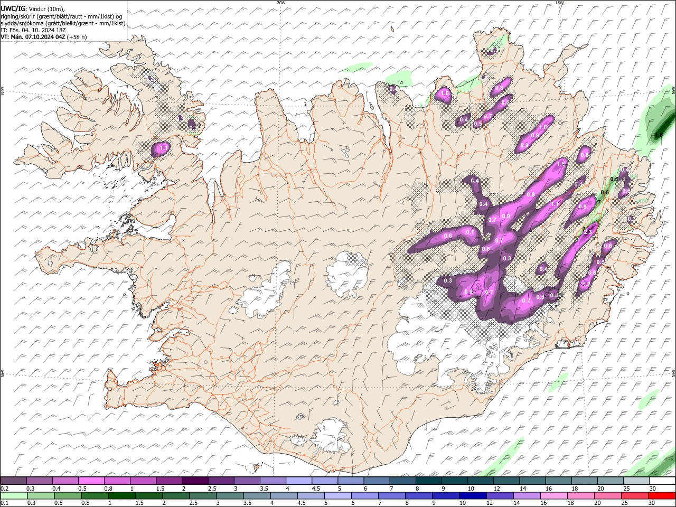Select pale green 0.1 swatch in lower legend row
The image size is (676, 507).
pos(14,495)
